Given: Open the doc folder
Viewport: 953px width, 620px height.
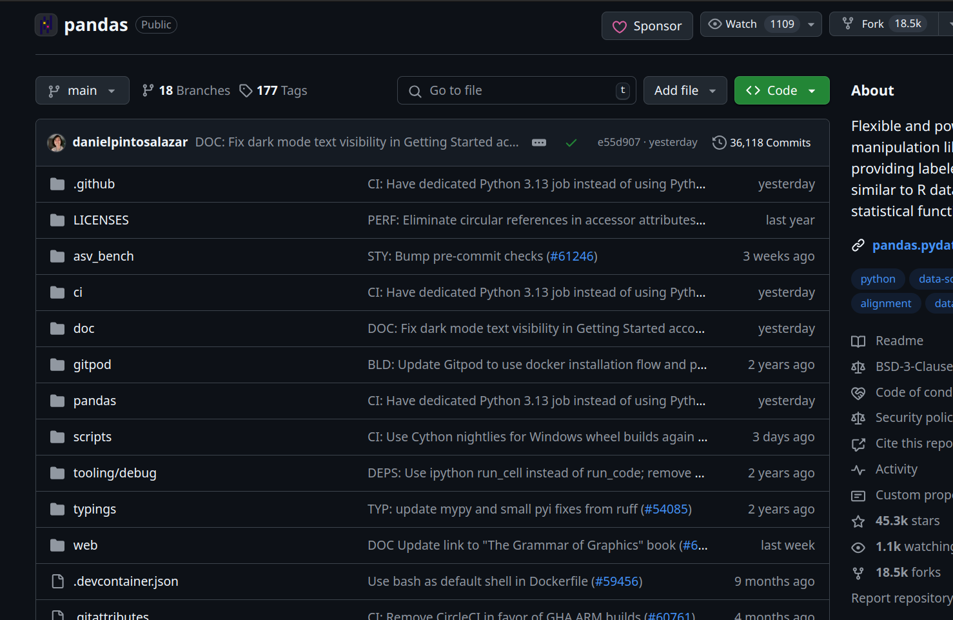Looking at the screenshot, I should click(84, 328).
